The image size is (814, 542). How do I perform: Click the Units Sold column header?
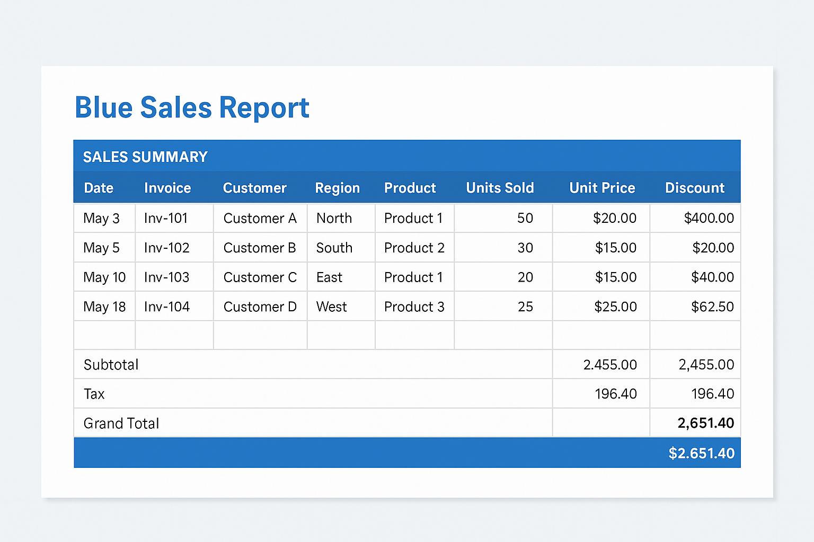[500, 188]
